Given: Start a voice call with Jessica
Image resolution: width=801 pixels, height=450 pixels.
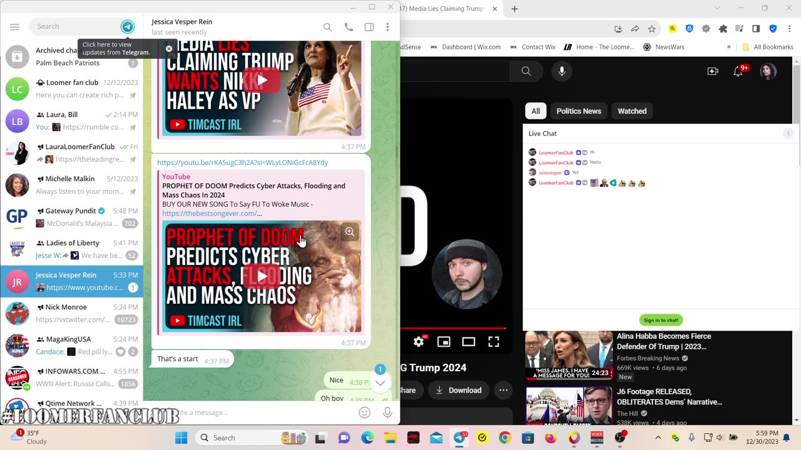Looking at the screenshot, I should [349, 27].
